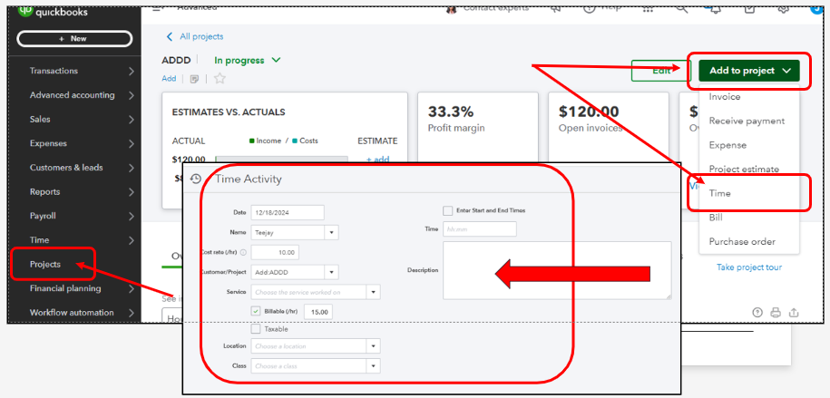Click the Time Activity clock icon
This screenshot has width=830, height=398.
[196, 179]
